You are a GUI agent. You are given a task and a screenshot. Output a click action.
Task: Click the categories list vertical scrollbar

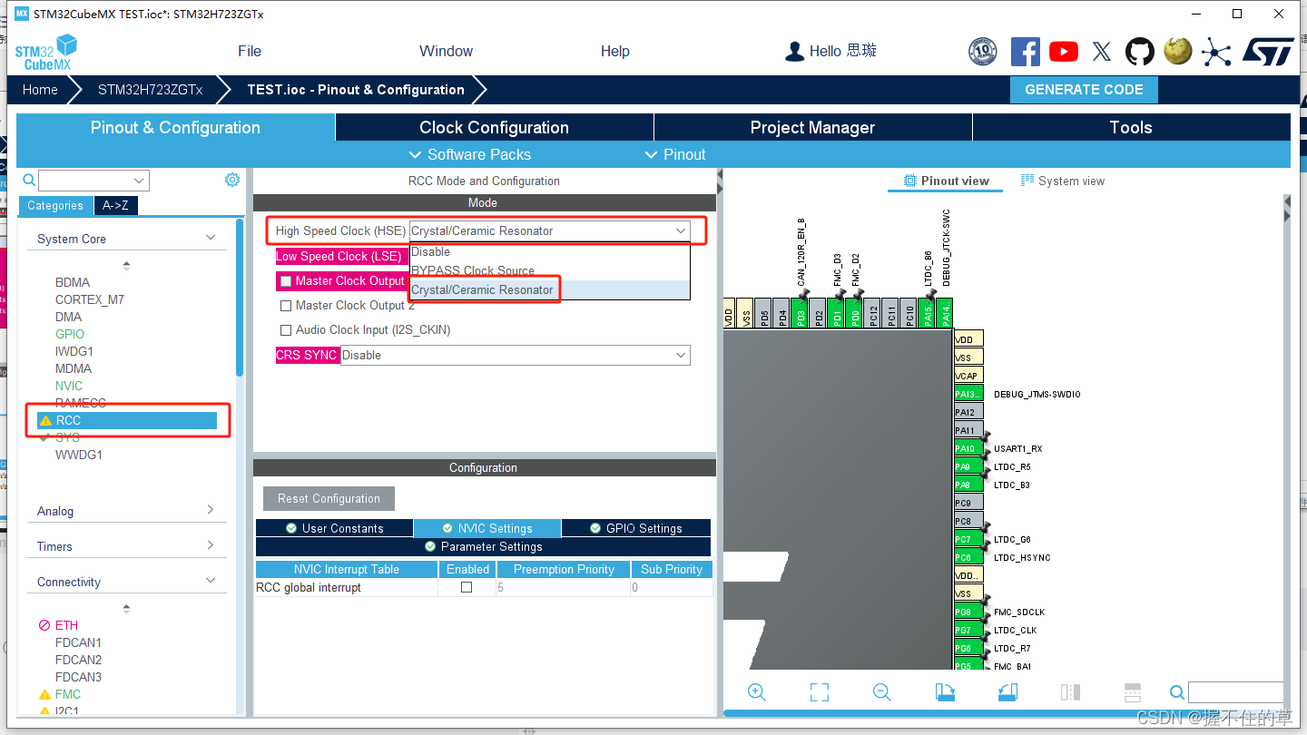[x=240, y=298]
